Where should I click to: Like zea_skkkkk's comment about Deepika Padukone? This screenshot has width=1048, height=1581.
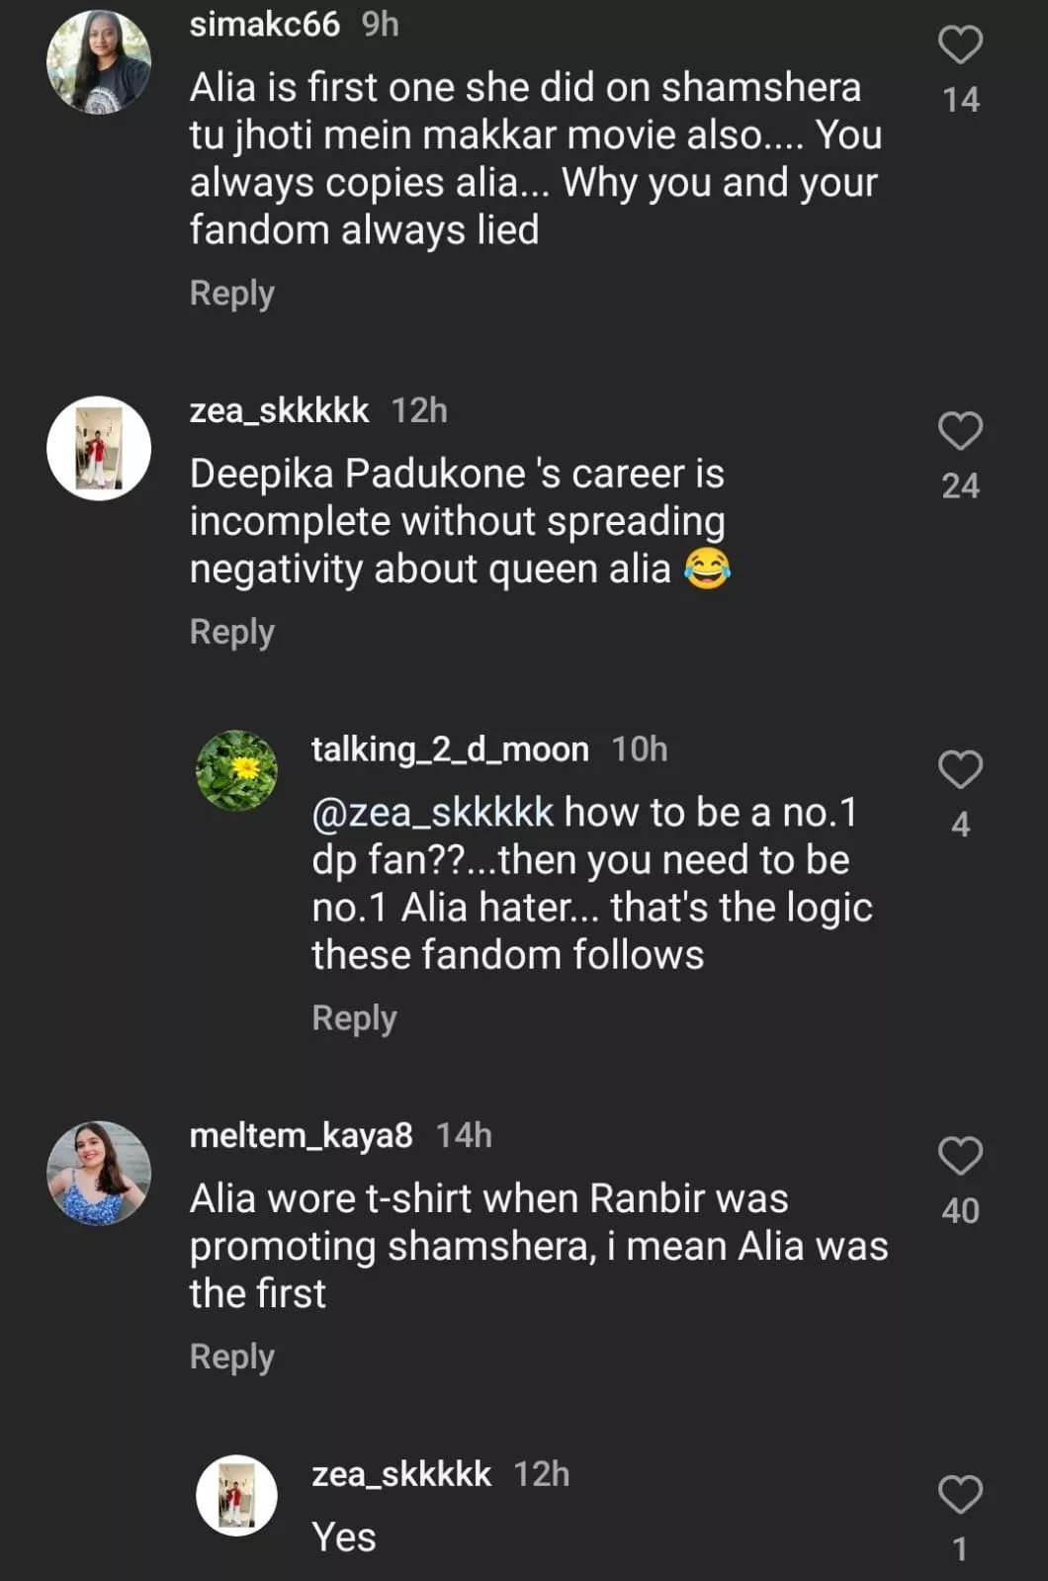tap(959, 432)
